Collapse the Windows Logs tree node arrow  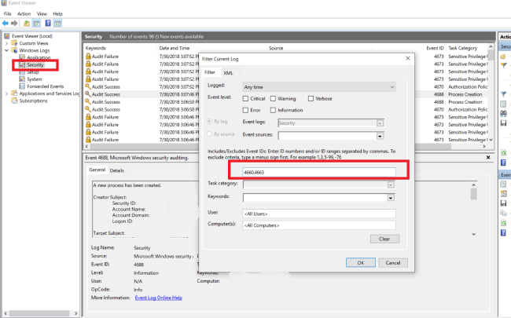tap(6, 50)
